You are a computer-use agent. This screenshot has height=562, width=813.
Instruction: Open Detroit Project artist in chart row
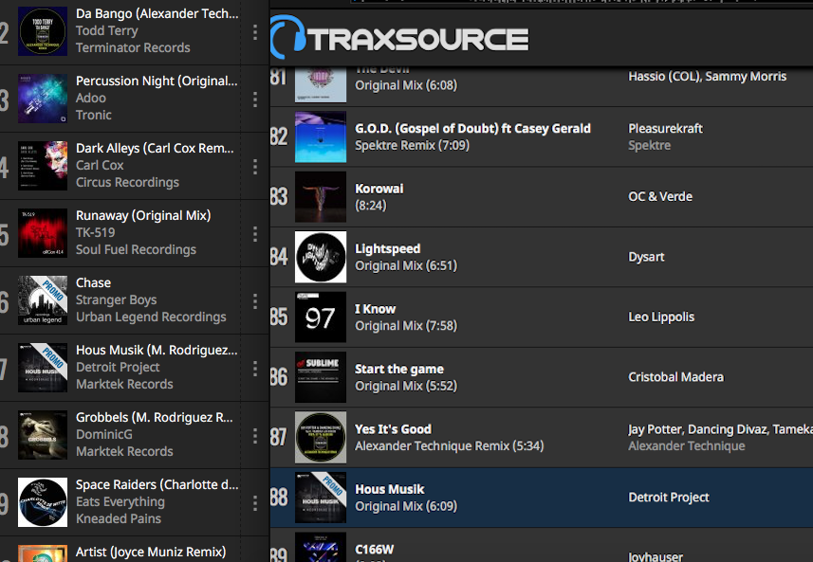pyautogui.click(x=669, y=498)
